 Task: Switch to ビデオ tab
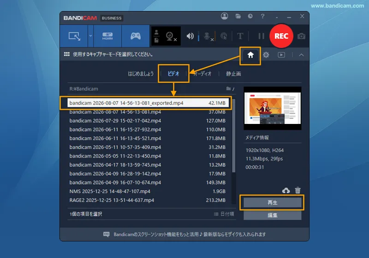coord(173,74)
